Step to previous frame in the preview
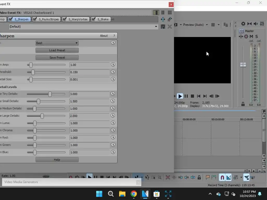This screenshot has height=200, width=267. (211, 96)
